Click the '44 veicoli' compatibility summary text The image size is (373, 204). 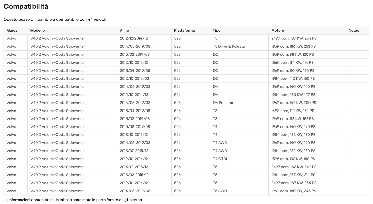97,19
